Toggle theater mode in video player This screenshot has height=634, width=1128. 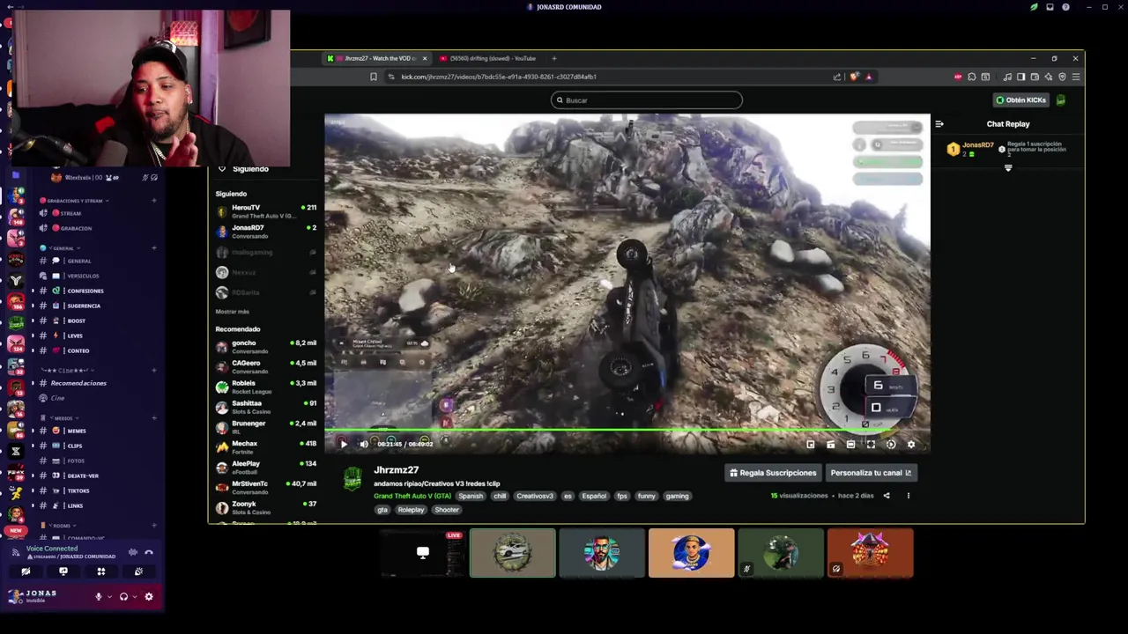pos(850,445)
